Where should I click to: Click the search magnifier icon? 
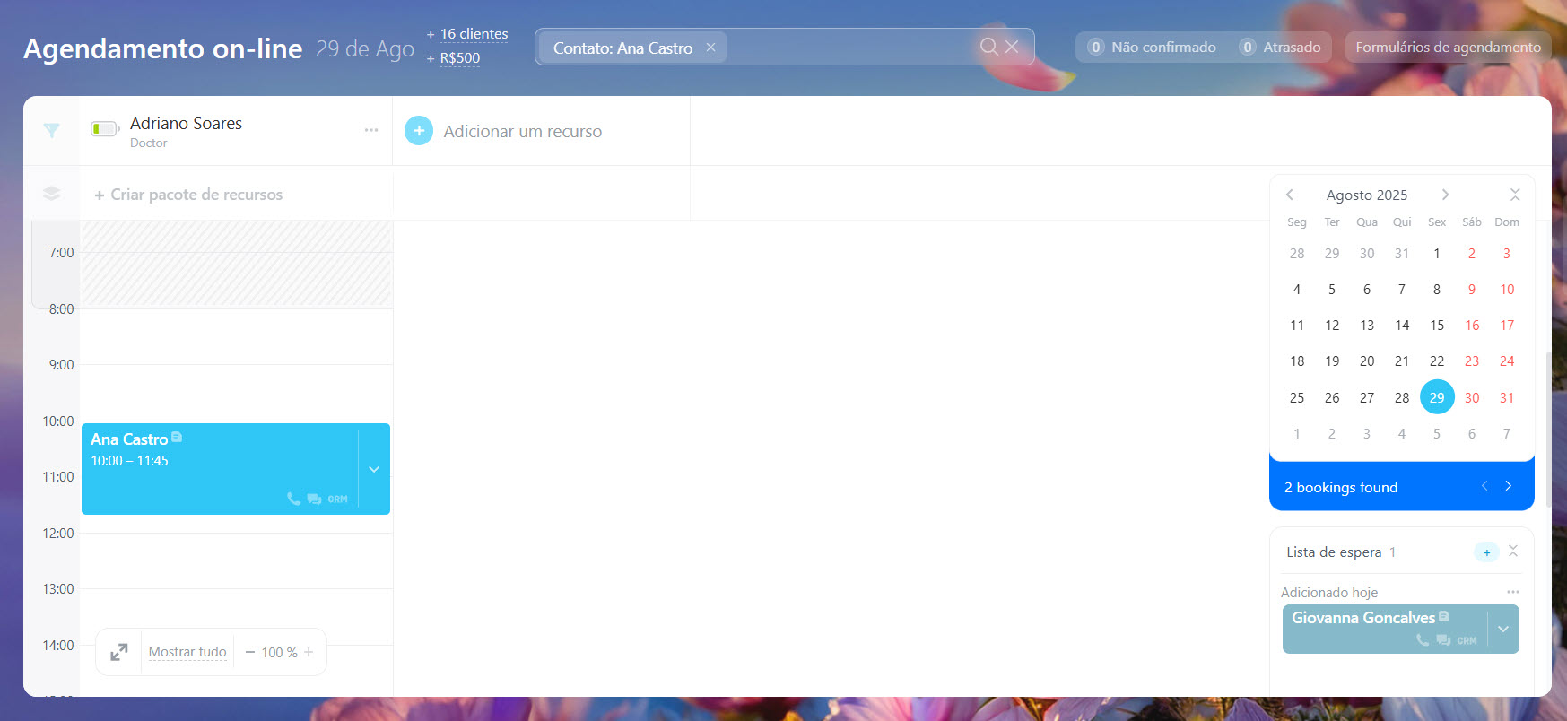click(x=988, y=47)
